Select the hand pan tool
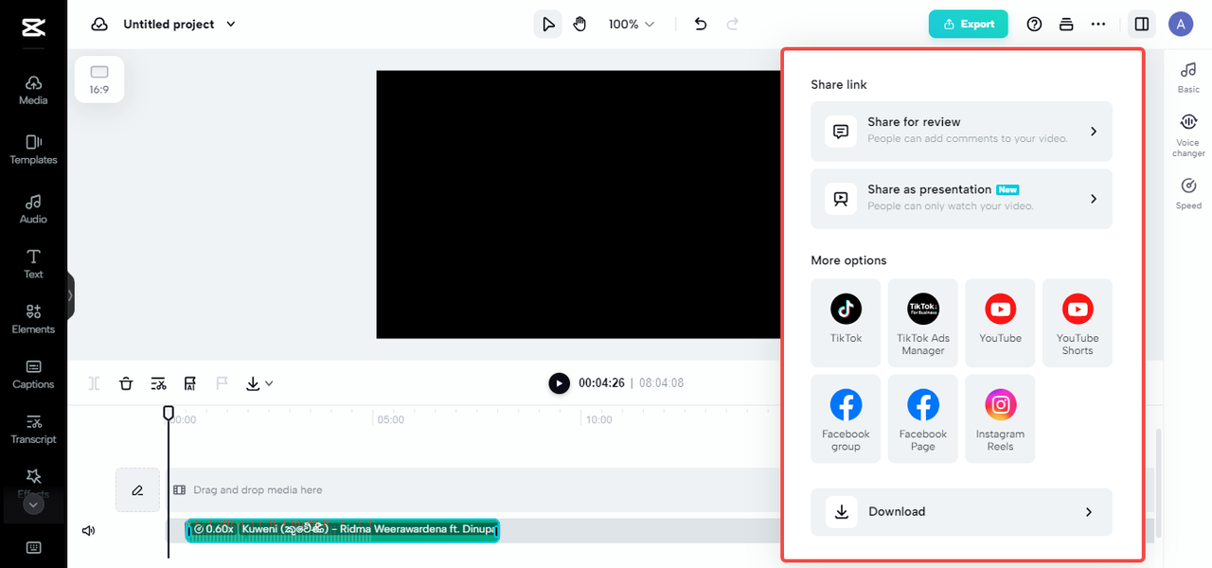Image resolution: width=1212 pixels, height=568 pixels. tap(579, 25)
